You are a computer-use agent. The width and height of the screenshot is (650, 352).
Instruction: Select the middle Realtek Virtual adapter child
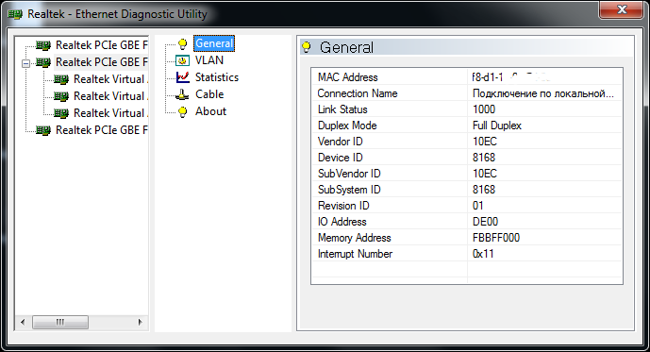[110, 96]
